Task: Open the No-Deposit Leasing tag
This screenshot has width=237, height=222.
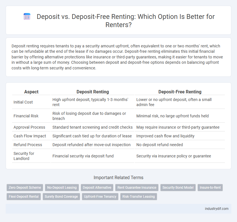Action: click(62, 188)
